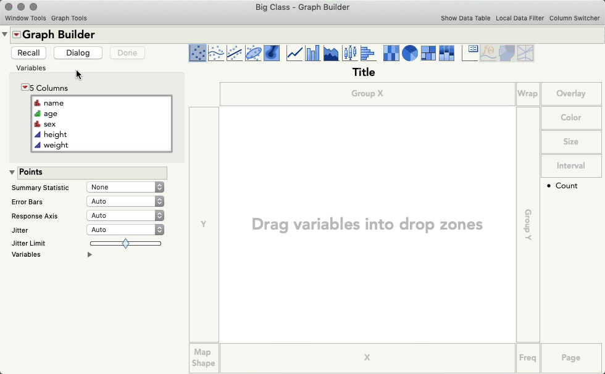Select the weight column variable

pos(56,145)
